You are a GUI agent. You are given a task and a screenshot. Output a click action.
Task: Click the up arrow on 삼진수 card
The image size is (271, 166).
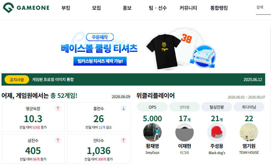pos(58,140)
